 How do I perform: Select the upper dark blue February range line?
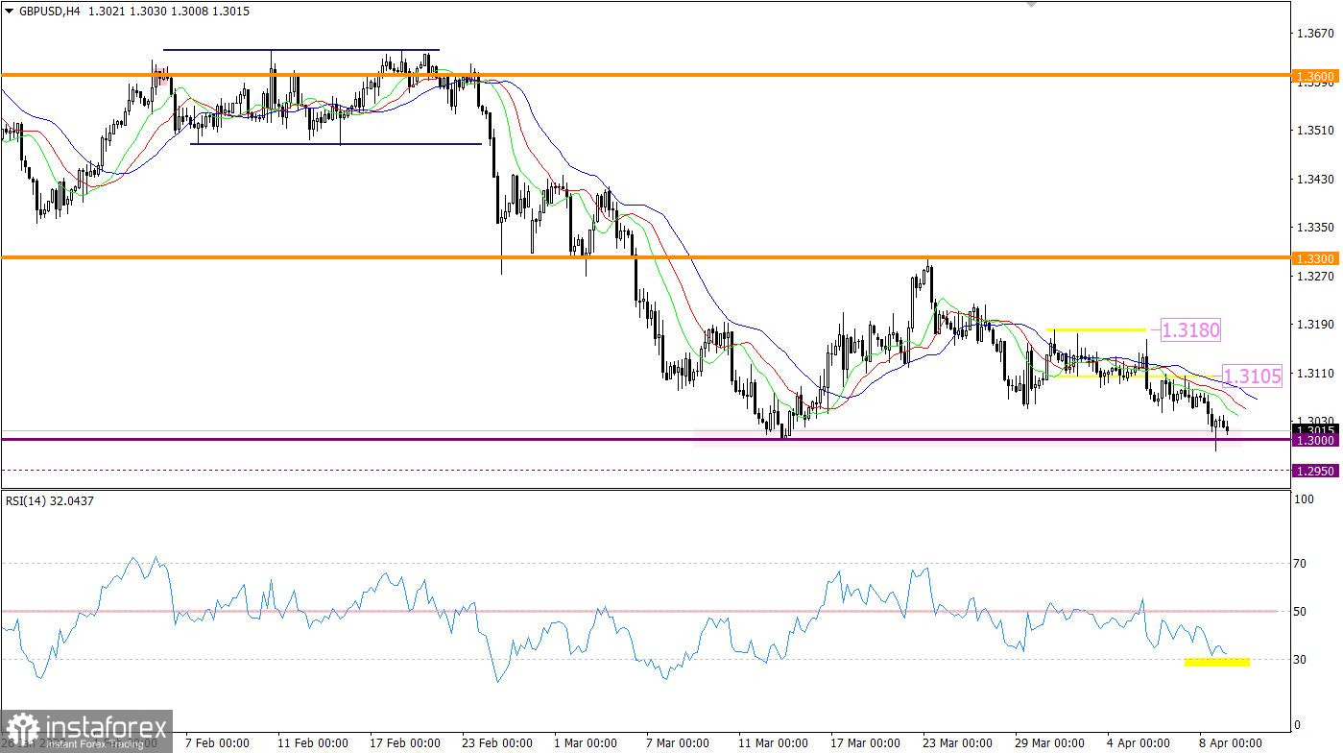(300, 50)
